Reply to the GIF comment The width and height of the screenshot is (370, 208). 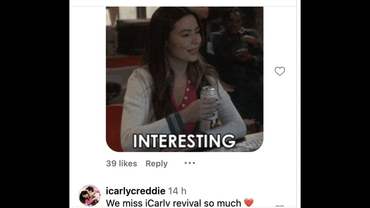click(x=156, y=164)
